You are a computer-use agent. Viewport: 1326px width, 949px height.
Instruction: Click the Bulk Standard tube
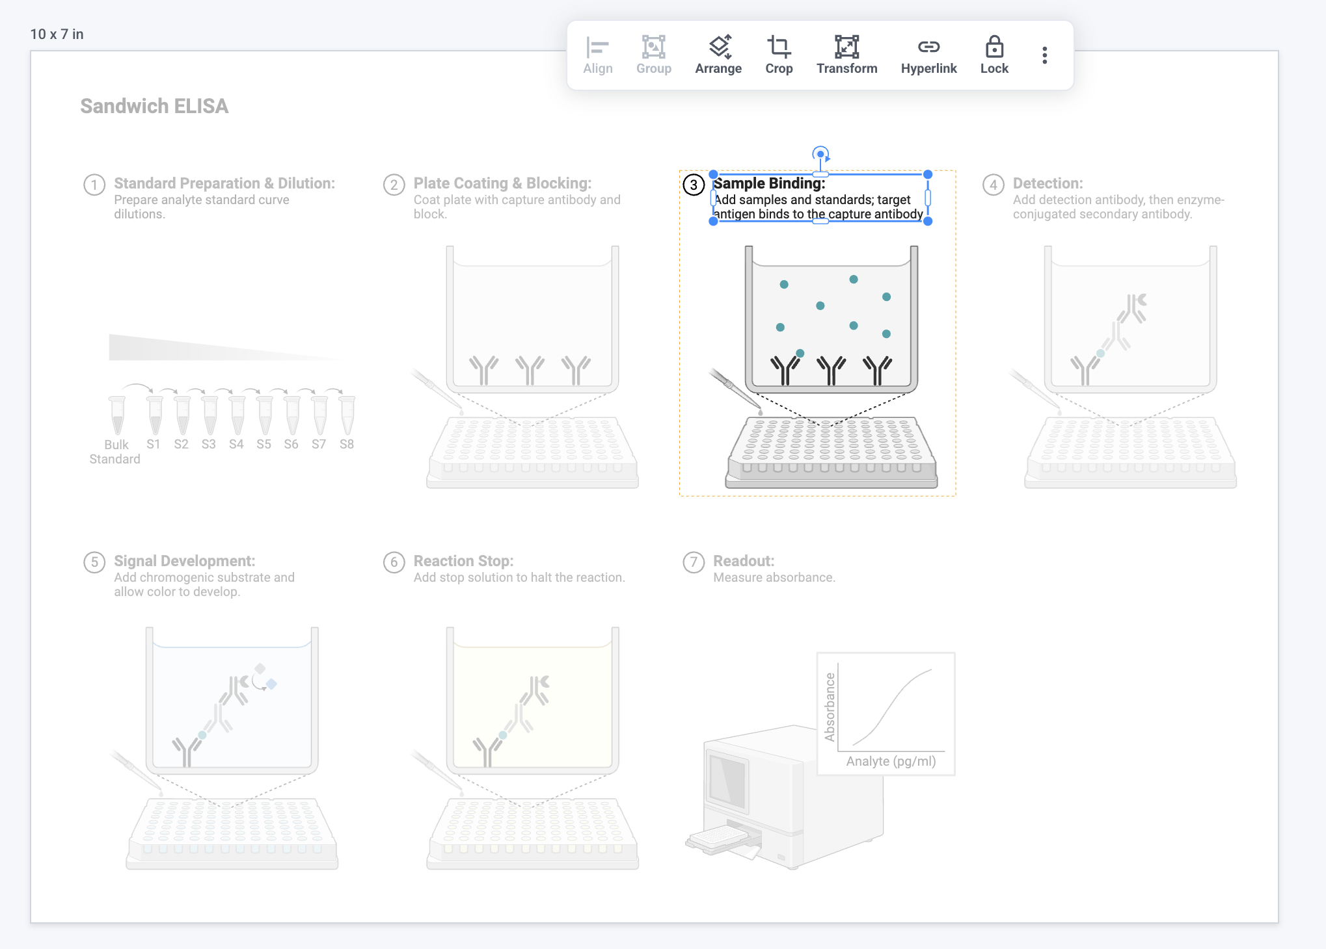pyautogui.click(x=117, y=415)
